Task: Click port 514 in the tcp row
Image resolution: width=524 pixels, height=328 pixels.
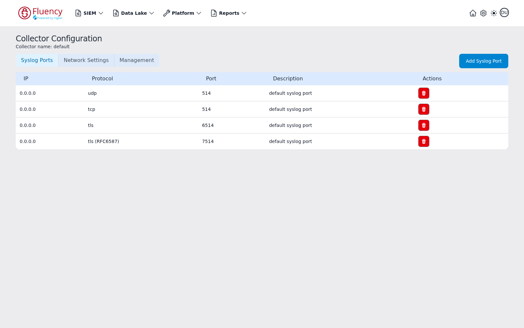Action: pos(206,109)
